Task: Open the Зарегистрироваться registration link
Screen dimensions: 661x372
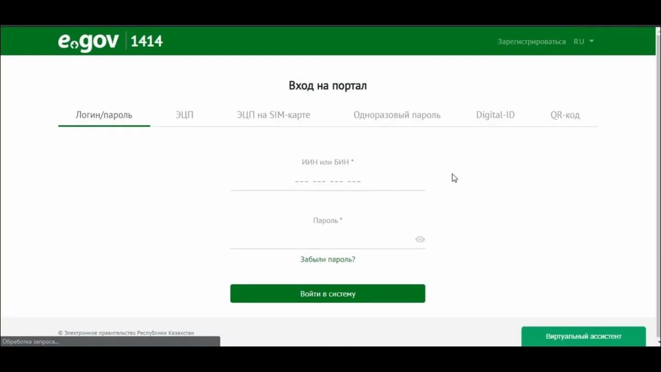Action: (531, 41)
